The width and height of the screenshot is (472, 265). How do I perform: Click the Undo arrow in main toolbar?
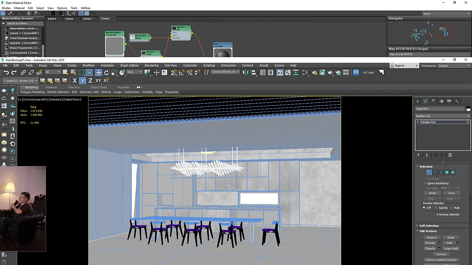coord(6,72)
